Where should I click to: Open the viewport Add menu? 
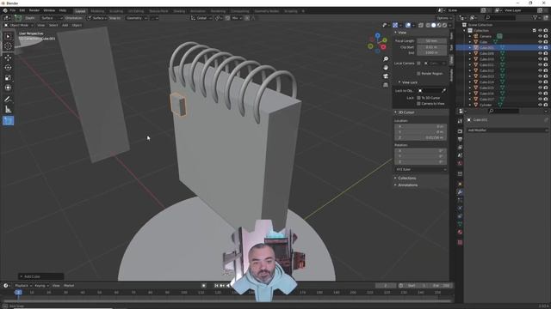[x=65, y=25]
